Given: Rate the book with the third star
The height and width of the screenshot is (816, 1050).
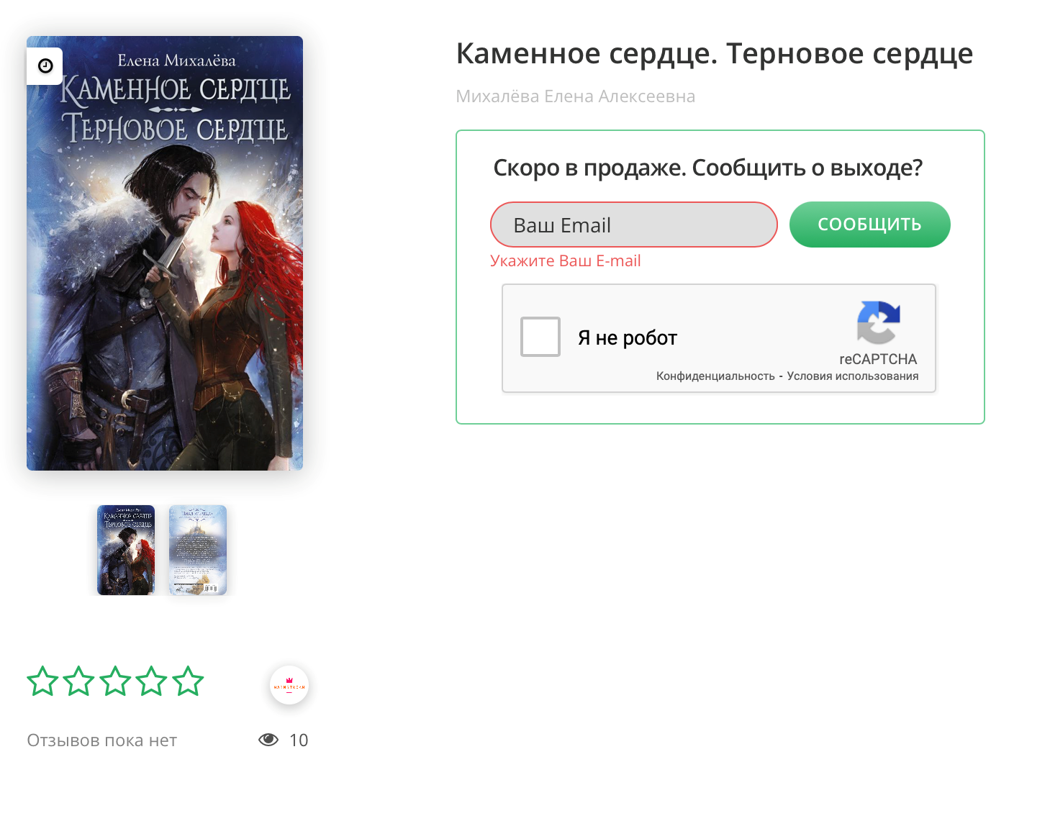Looking at the screenshot, I should [115, 681].
